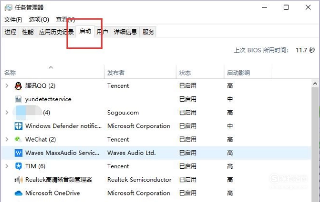Image resolution: width=320 pixels, height=202 pixels.
Task: Sort by the 状态 column header
Action: tap(200, 73)
